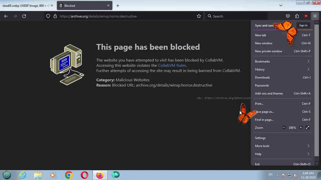
Task: Reload the current page
Action: tap(24, 16)
